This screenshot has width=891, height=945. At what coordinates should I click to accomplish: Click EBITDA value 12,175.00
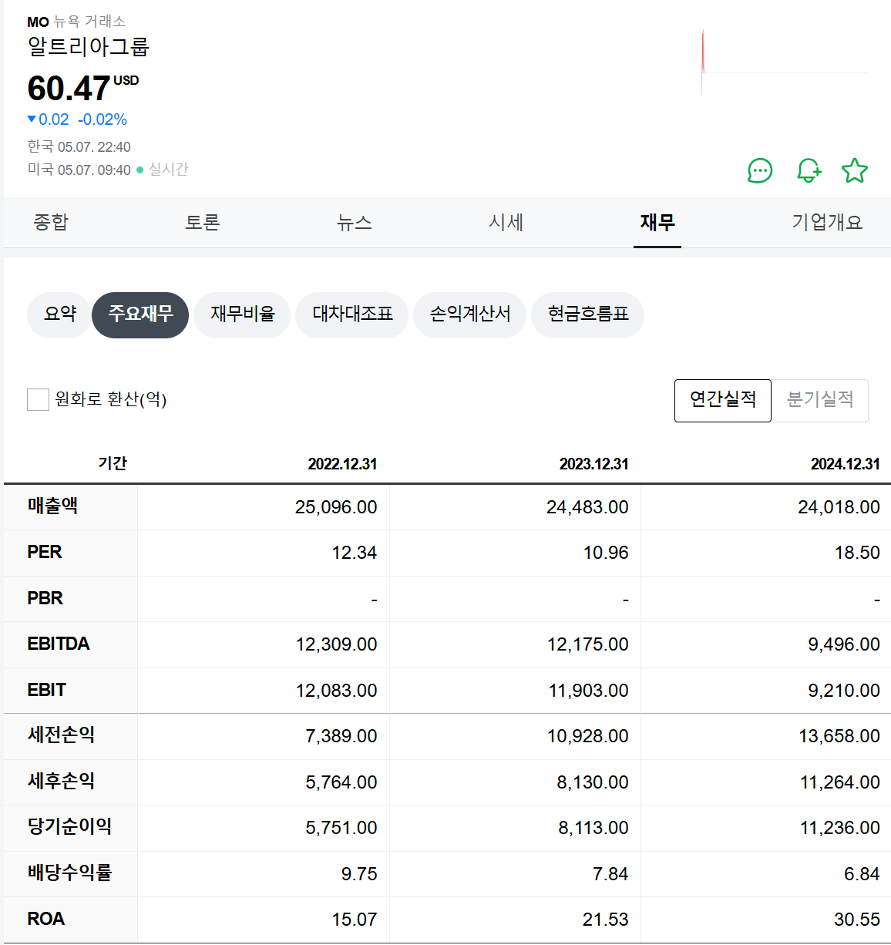[x=587, y=644]
